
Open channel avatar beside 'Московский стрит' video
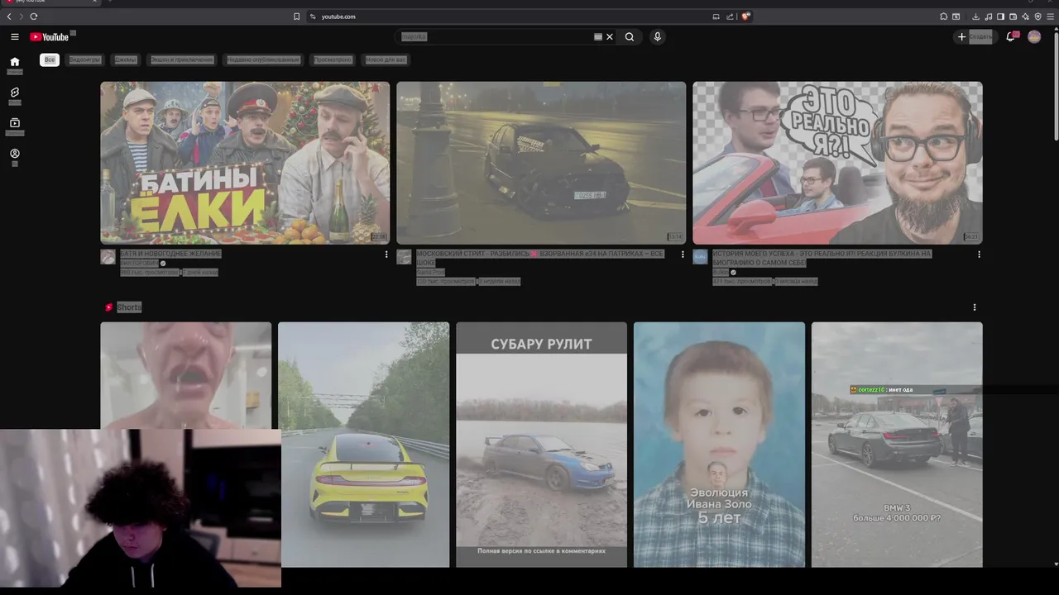click(404, 256)
